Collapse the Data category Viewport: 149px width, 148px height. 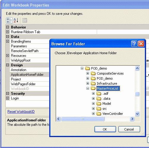pyautogui.click(x=7, y=36)
